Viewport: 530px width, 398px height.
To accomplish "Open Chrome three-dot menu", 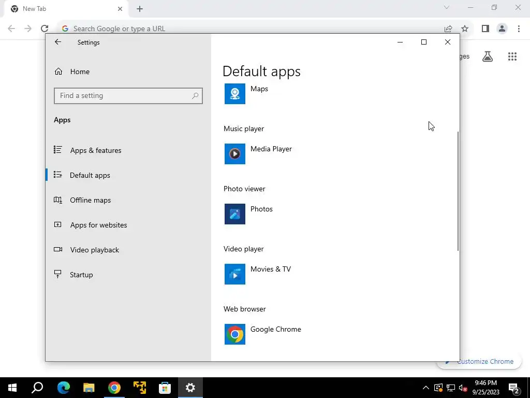I will [519, 29].
